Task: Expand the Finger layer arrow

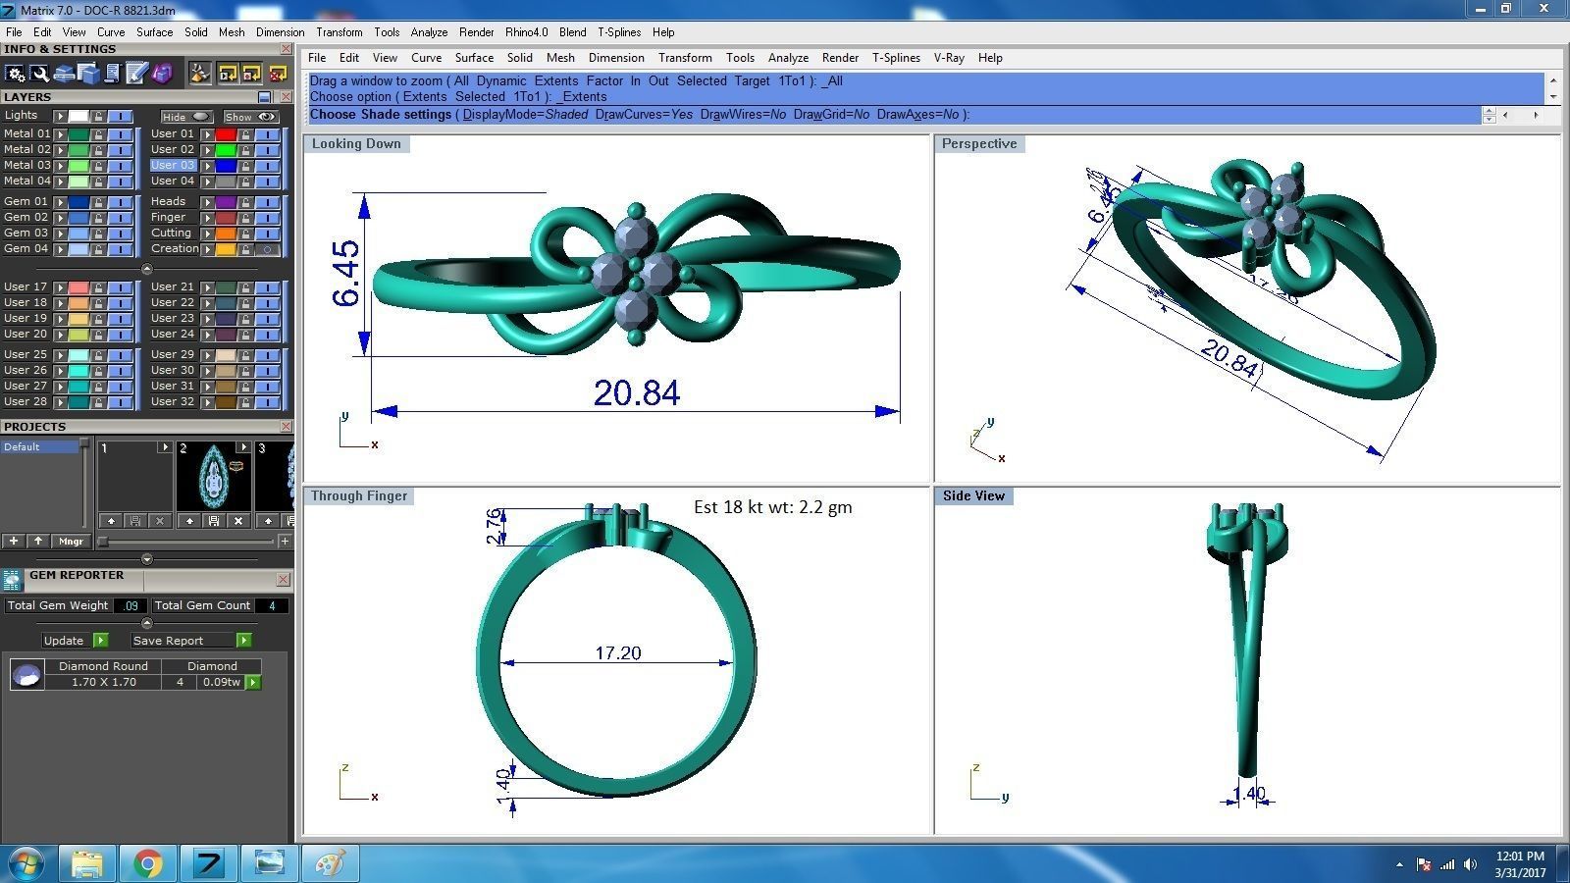Action: point(207,218)
